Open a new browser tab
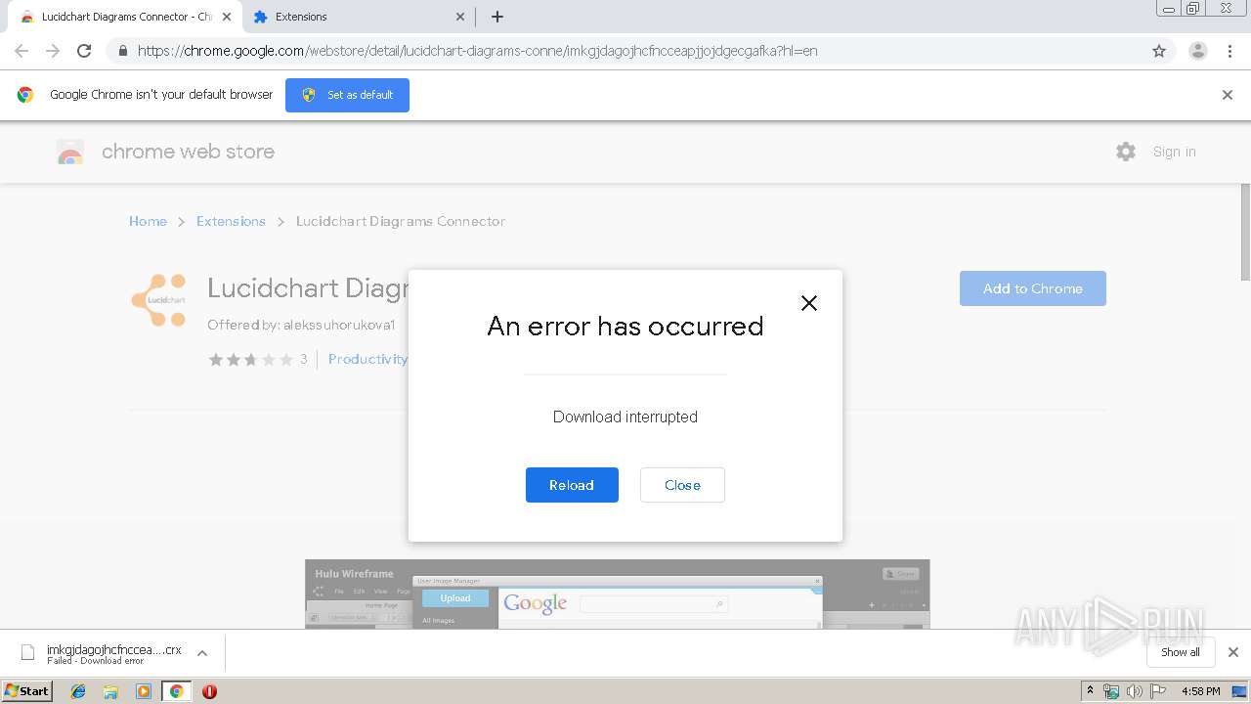This screenshot has width=1251, height=704. point(497,17)
